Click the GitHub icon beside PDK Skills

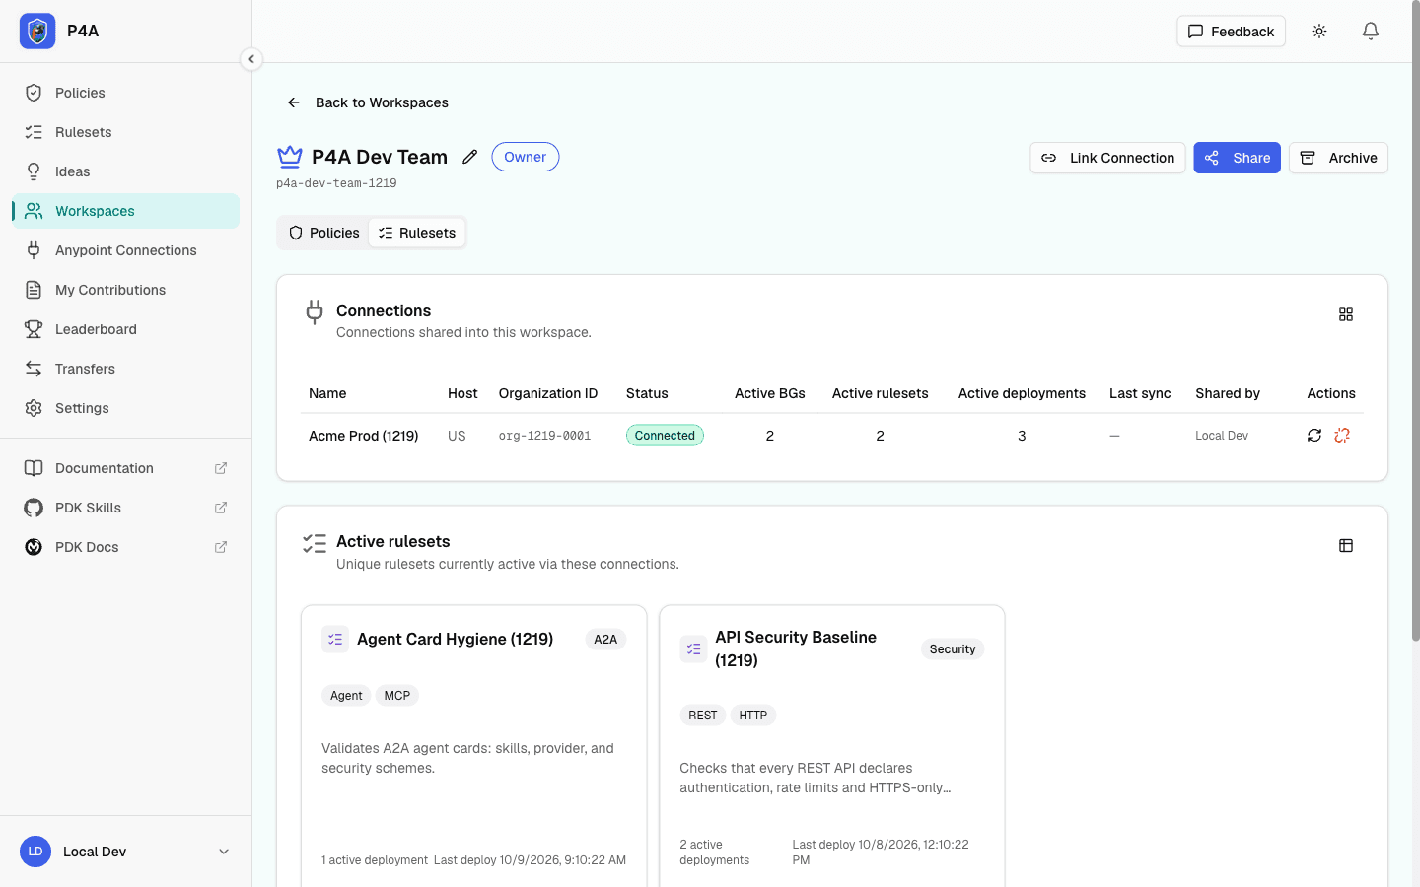pos(34,508)
